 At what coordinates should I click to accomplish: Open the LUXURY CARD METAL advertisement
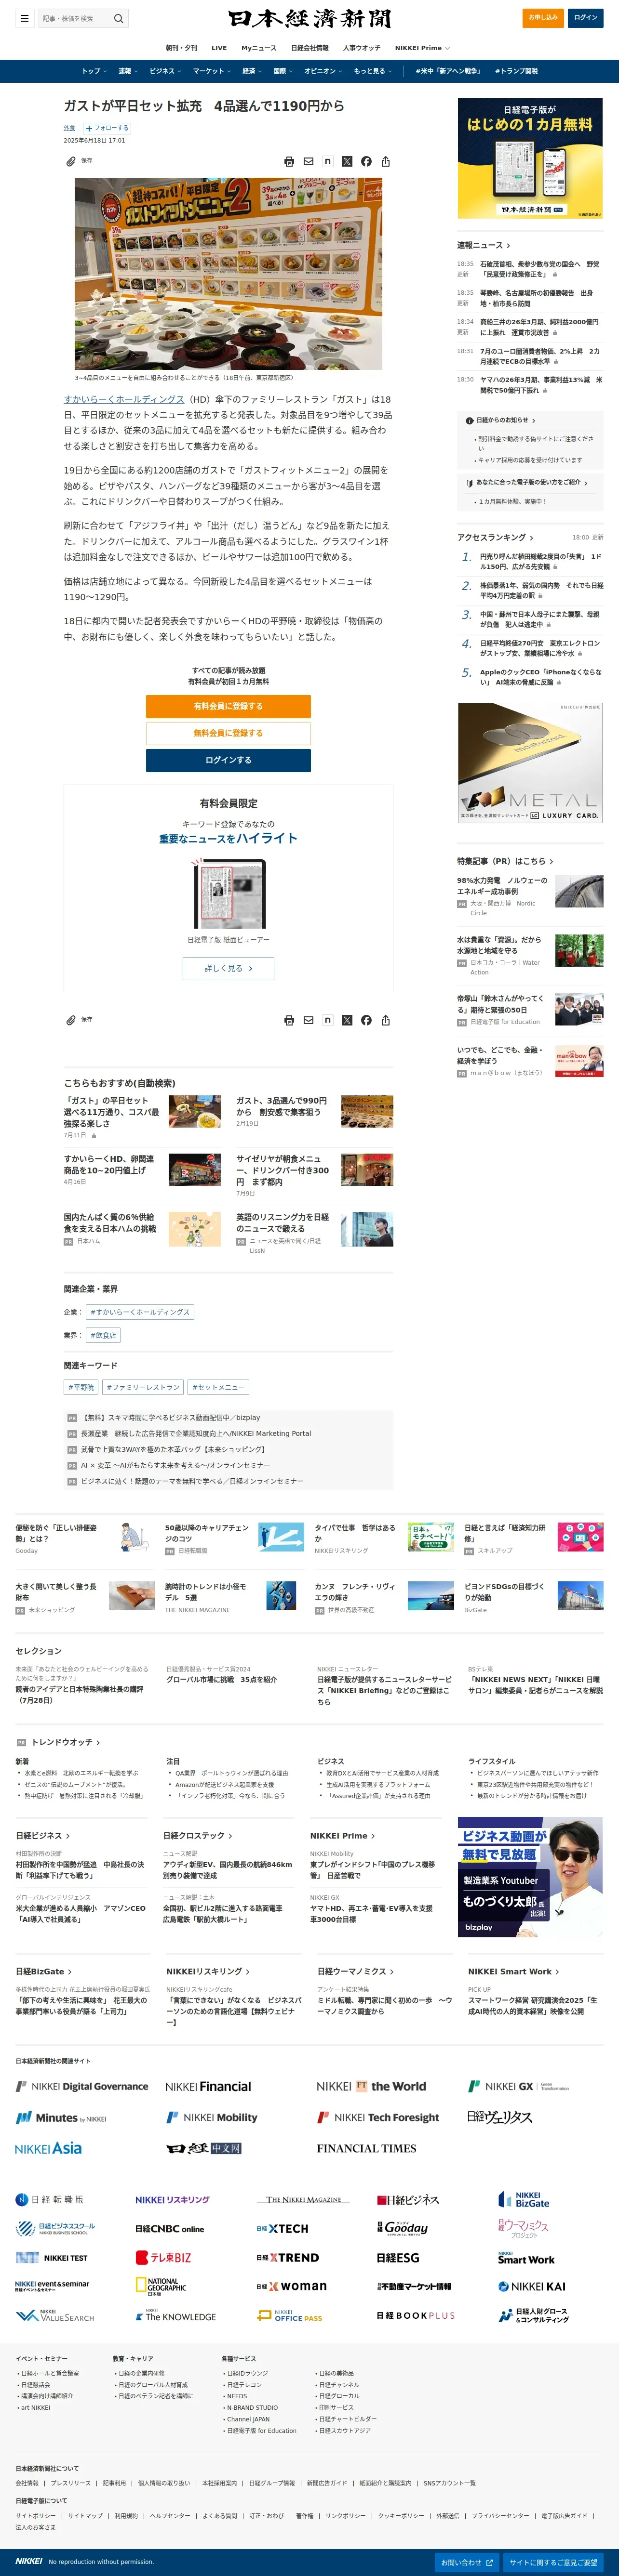pyautogui.click(x=530, y=763)
